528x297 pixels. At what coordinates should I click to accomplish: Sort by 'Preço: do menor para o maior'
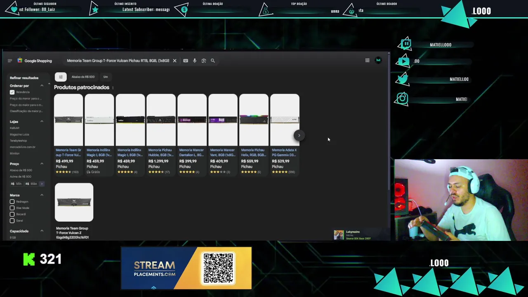(x=26, y=99)
